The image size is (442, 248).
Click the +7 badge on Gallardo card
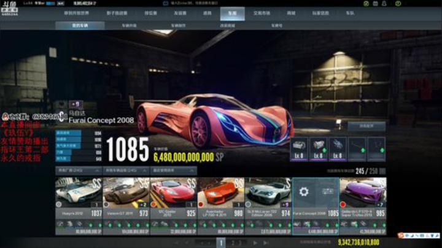coord(380,204)
